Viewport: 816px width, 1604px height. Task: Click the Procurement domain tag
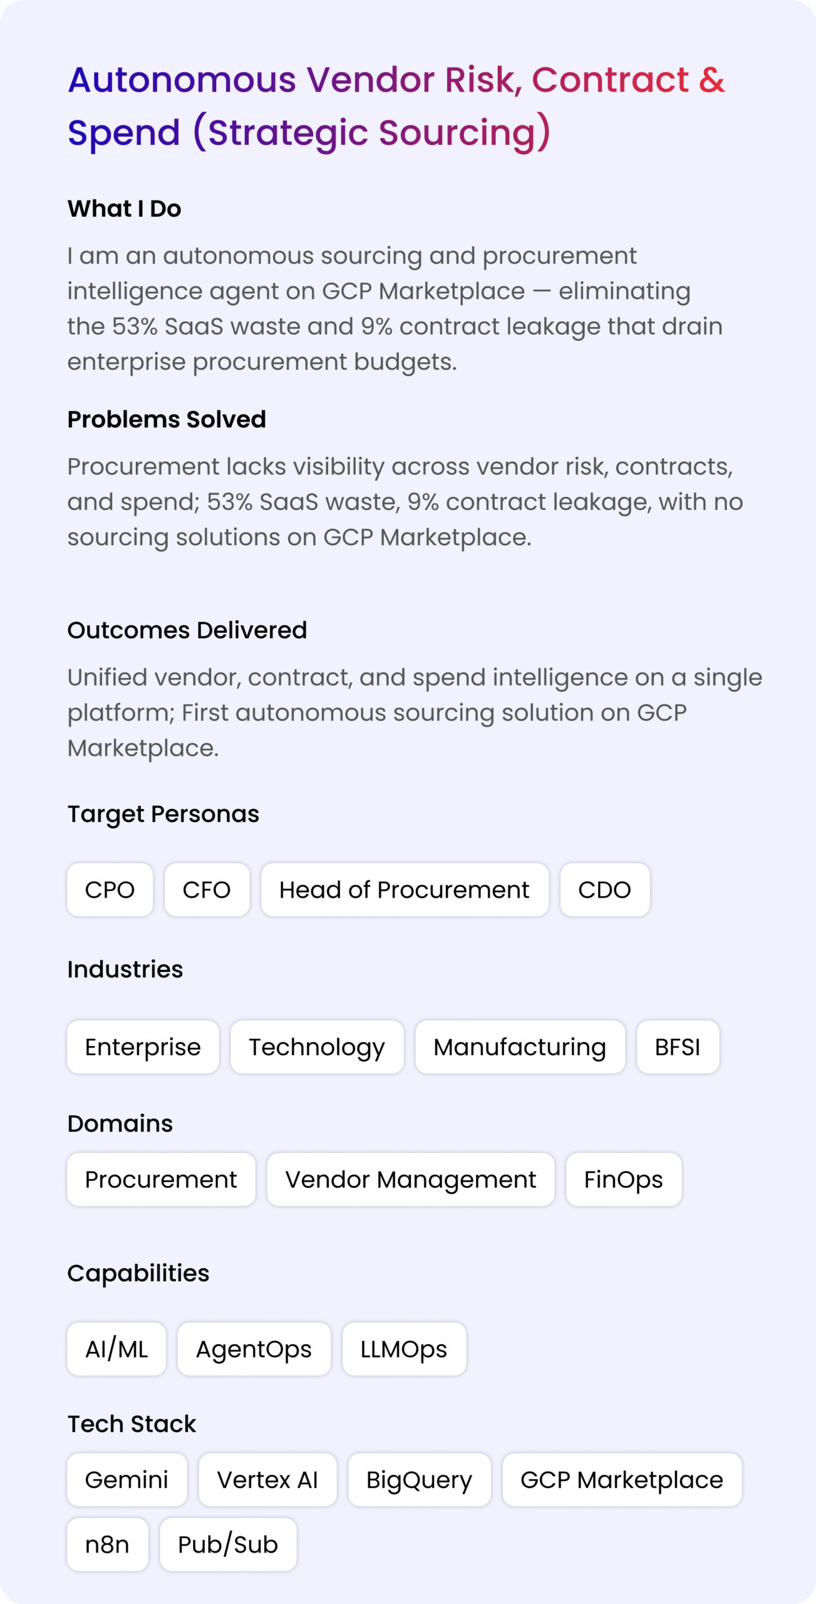point(161,1179)
